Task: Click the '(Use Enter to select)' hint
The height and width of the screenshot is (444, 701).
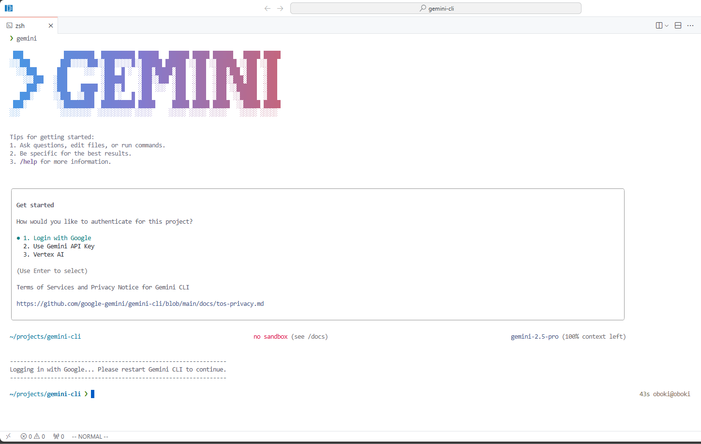Action: click(x=52, y=271)
